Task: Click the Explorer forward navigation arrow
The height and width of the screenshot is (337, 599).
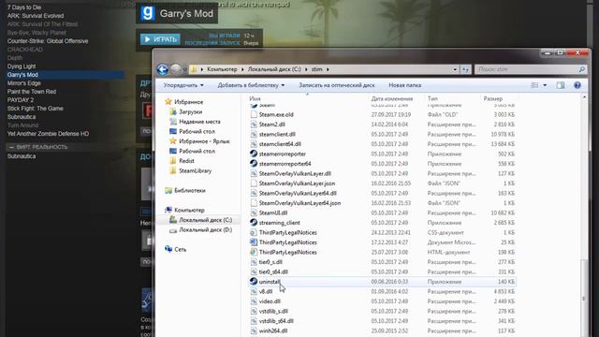Action: click(175, 69)
